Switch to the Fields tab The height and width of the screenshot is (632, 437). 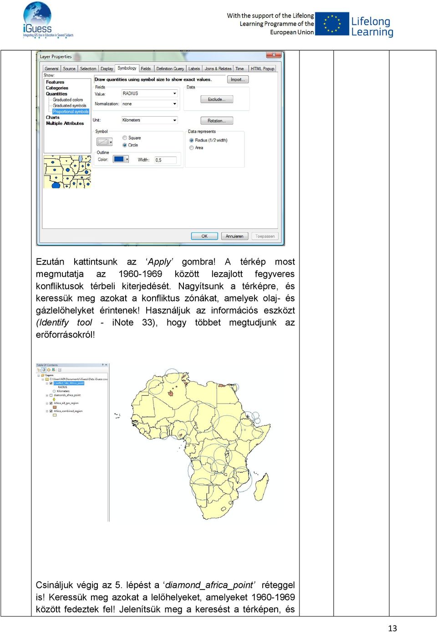click(x=146, y=69)
